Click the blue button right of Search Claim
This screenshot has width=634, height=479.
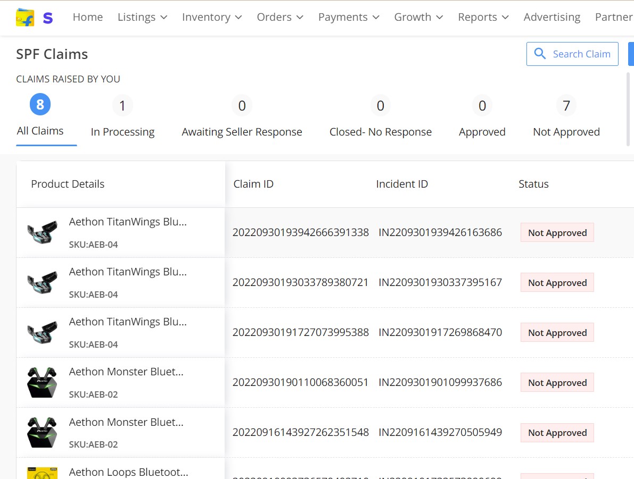point(631,54)
